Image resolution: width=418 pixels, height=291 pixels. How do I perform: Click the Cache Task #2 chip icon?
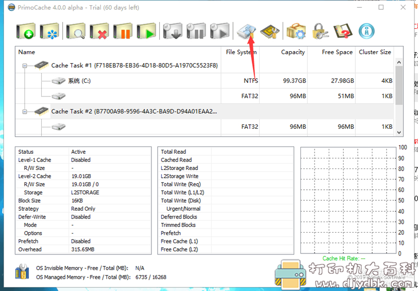tap(41, 111)
